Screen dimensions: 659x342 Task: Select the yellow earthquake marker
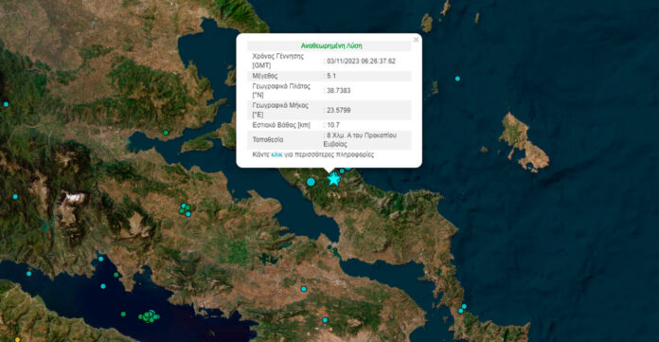(18, 339)
